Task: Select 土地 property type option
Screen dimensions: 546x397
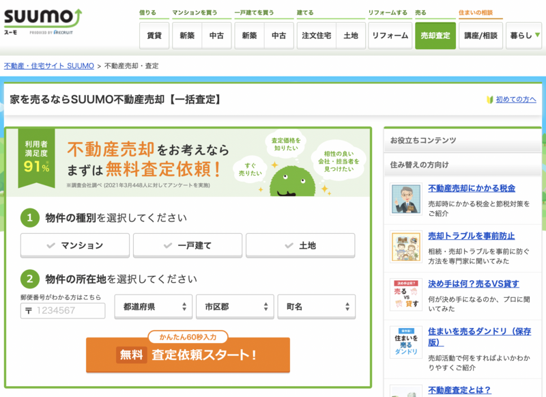Action: click(x=300, y=245)
